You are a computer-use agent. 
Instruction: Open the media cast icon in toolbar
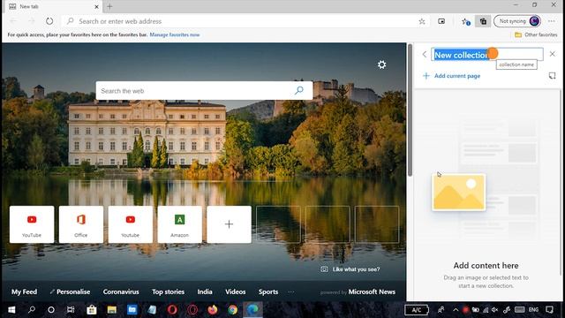(x=441, y=21)
